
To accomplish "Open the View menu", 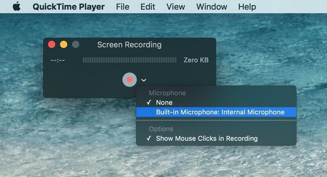I will pos(176,7).
